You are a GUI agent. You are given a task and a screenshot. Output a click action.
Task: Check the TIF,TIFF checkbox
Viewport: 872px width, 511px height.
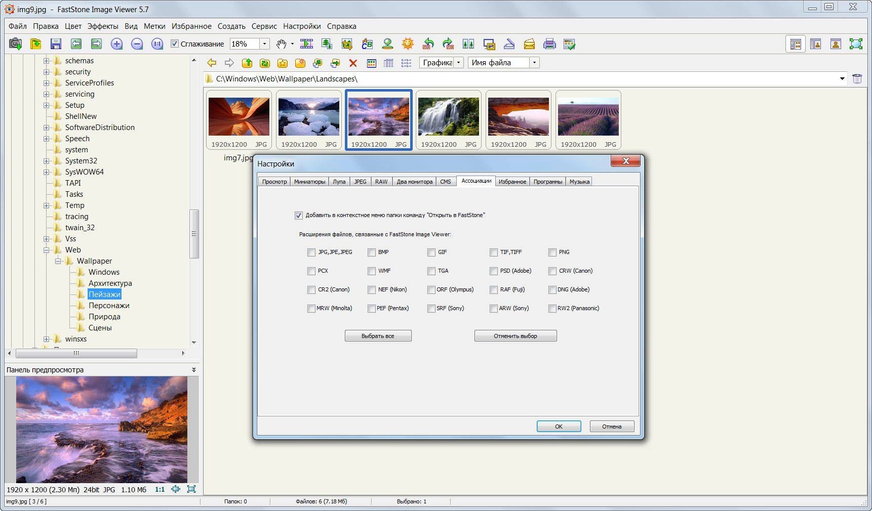coord(494,252)
